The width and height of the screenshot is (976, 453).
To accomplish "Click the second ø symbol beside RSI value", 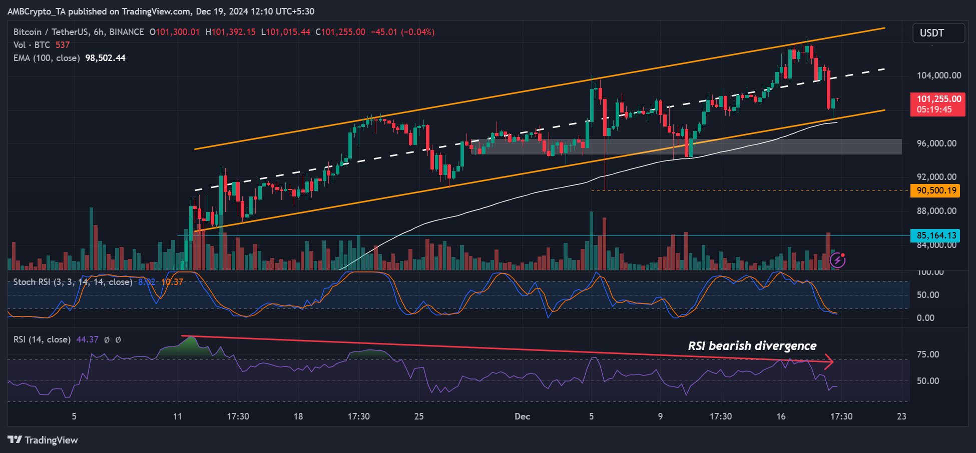I will pyautogui.click(x=118, y=339).
